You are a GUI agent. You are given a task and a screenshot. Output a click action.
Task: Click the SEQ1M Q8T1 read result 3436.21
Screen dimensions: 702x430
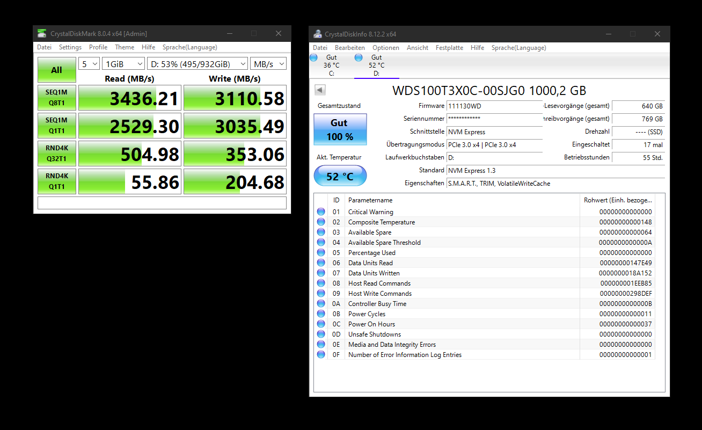tap(129, 98)
